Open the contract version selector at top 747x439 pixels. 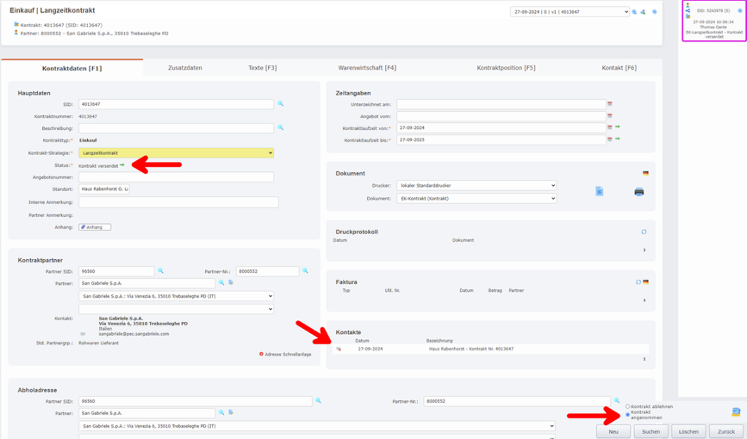click(x=570, y=12)
